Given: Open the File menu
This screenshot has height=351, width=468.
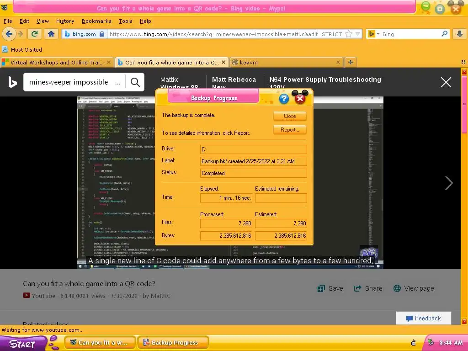Looking at the screenshot, I should click(x=8, y=21).
